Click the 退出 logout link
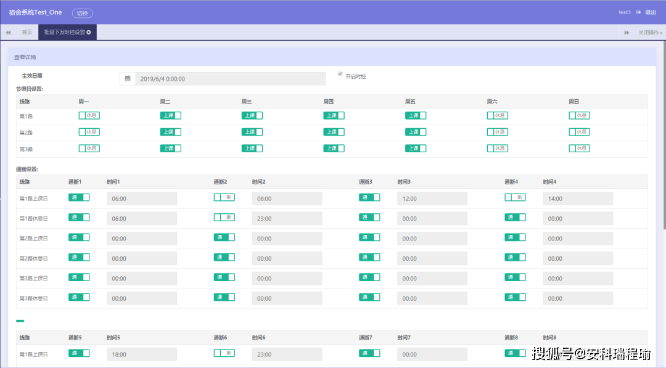666x368 pixels. (651, 12)
